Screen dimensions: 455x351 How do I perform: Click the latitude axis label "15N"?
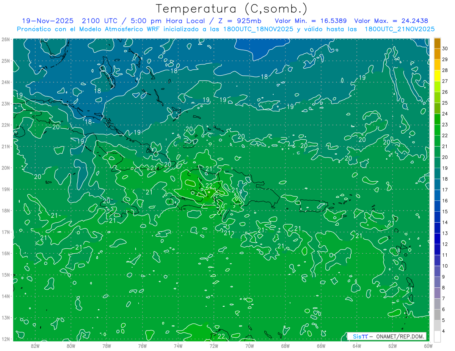point(5,275)
